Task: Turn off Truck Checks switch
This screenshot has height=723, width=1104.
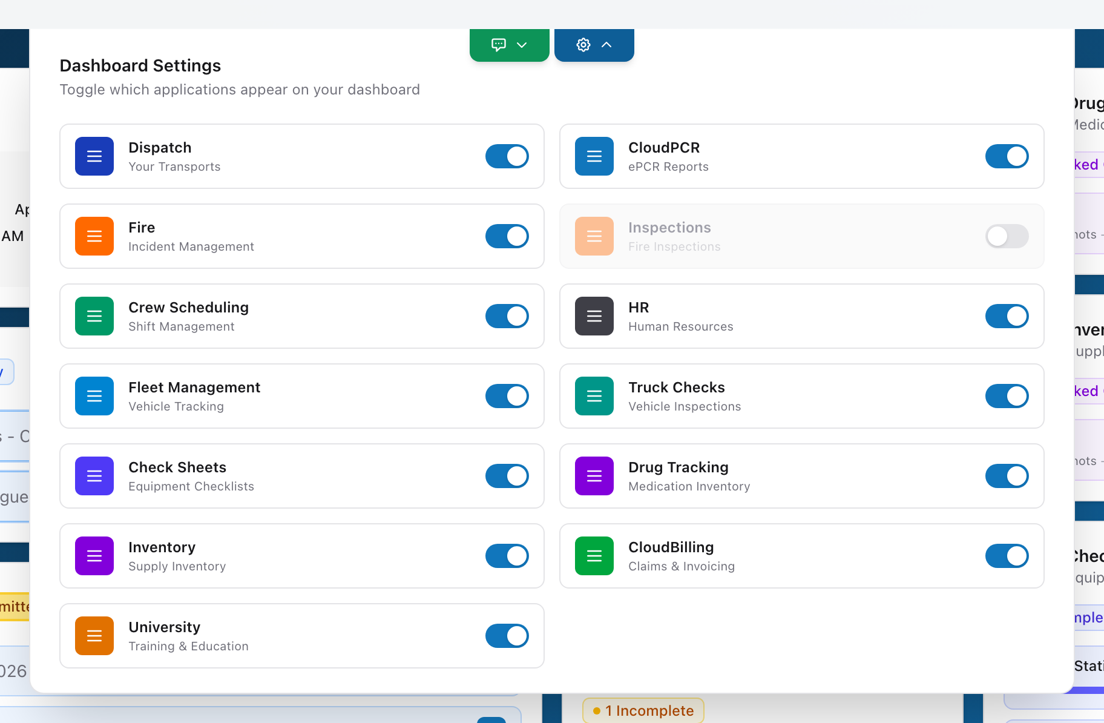Action: [1007, 396]
